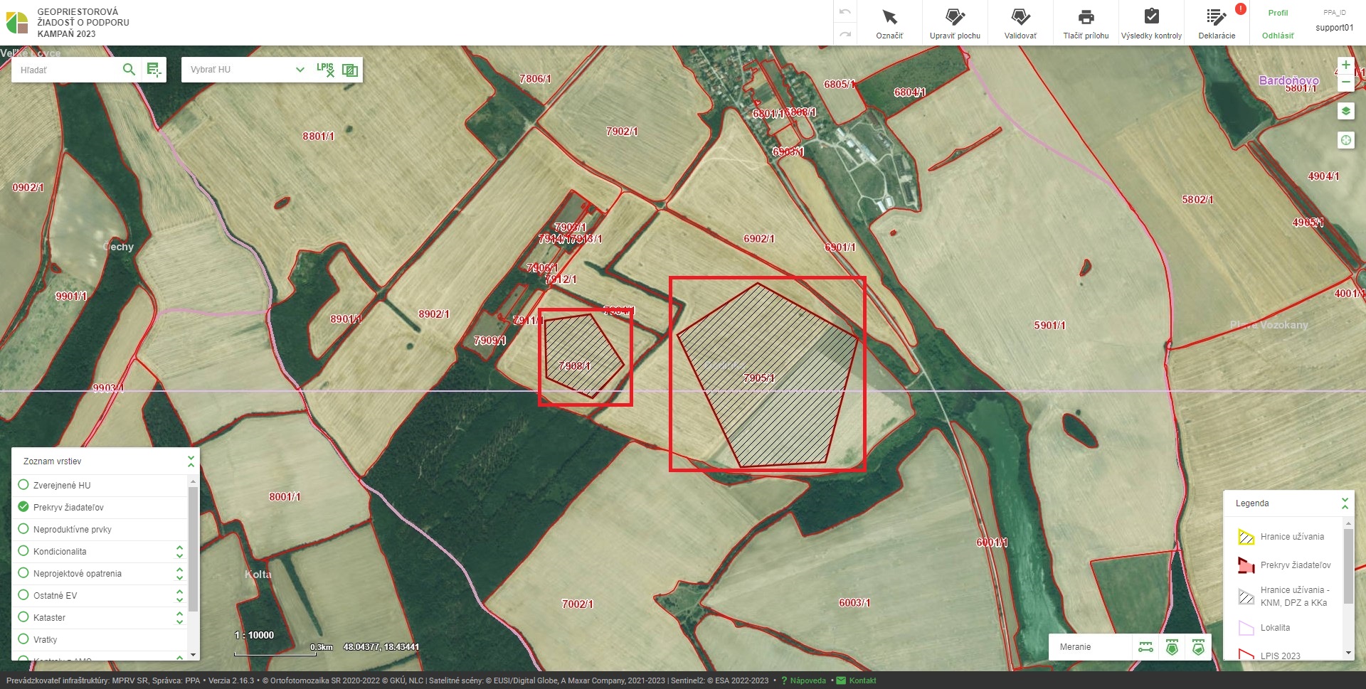The image size is (1366, 689).
Task: Click the Odhlásiť logout link
Action: (x=1278, y=36)
